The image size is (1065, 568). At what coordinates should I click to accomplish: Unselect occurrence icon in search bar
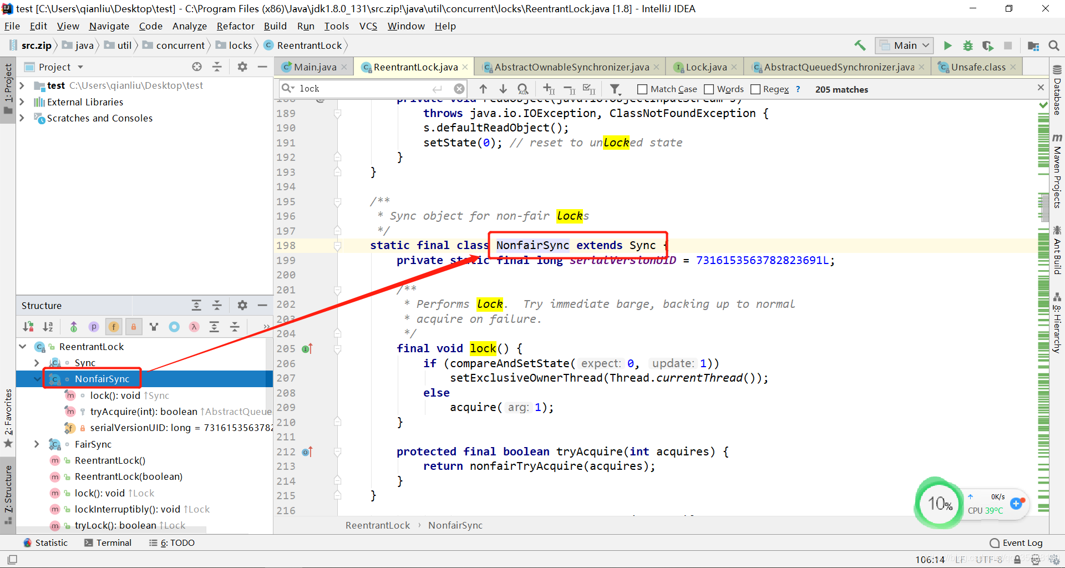[570, 89]
